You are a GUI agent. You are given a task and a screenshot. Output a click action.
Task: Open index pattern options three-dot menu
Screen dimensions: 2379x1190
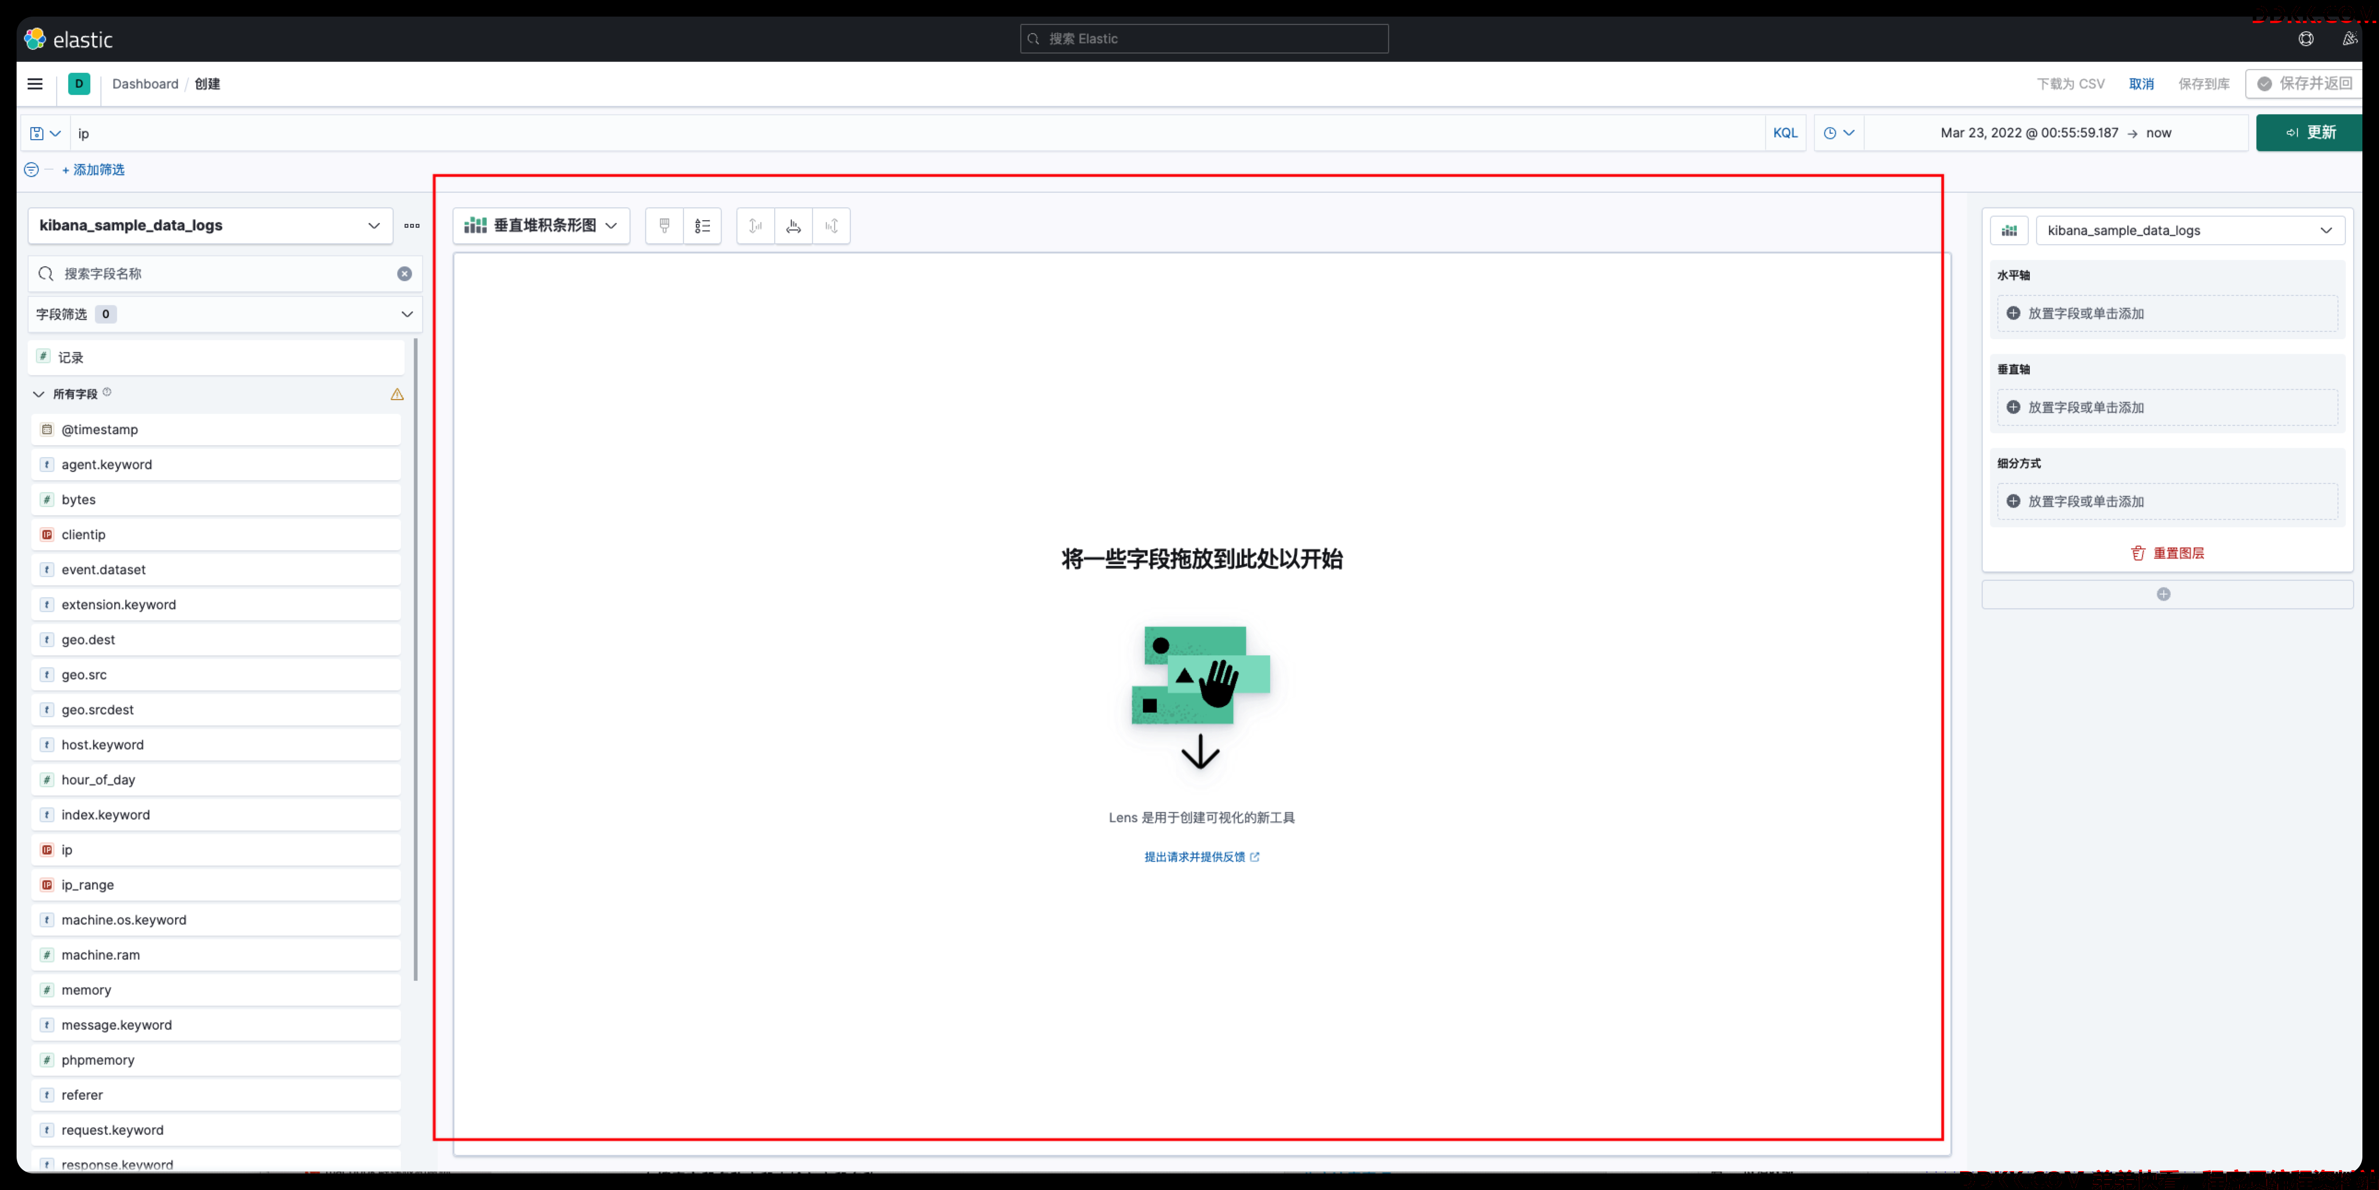pos(412,225)
